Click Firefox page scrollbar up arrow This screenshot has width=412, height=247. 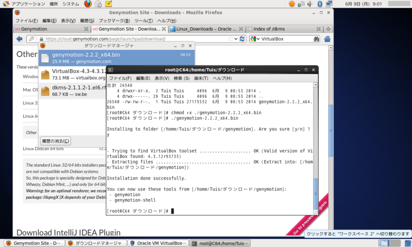[331, 48]
